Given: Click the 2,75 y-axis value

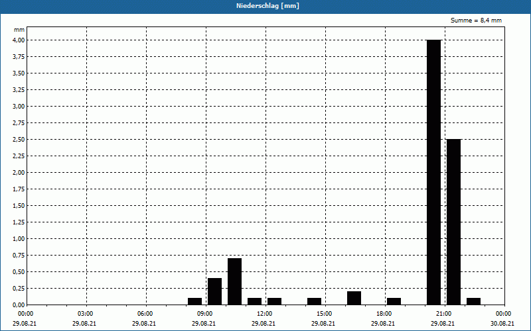Looking at the screenshot, I should click(19, 123).
